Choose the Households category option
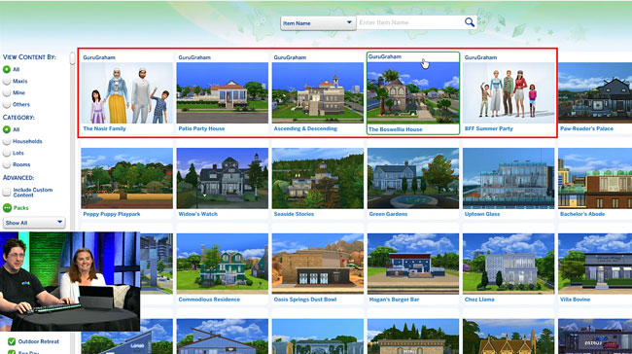632x354 pixels. pos(7,142)
